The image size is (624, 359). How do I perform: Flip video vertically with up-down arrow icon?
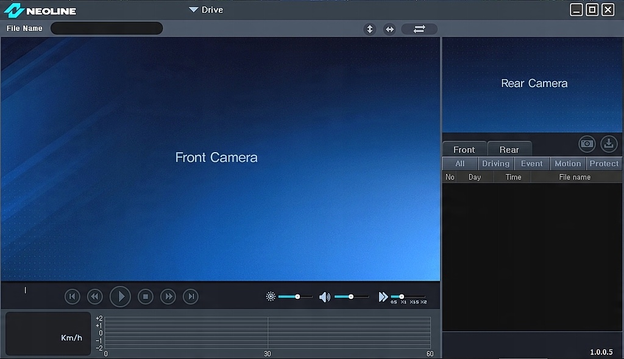point(369,29)
